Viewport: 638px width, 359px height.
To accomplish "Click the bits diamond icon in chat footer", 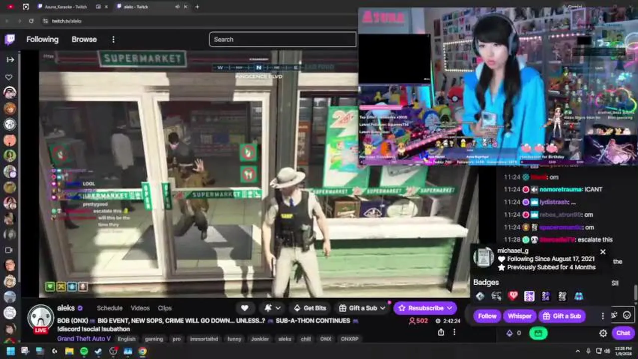I will click(509, 333).
